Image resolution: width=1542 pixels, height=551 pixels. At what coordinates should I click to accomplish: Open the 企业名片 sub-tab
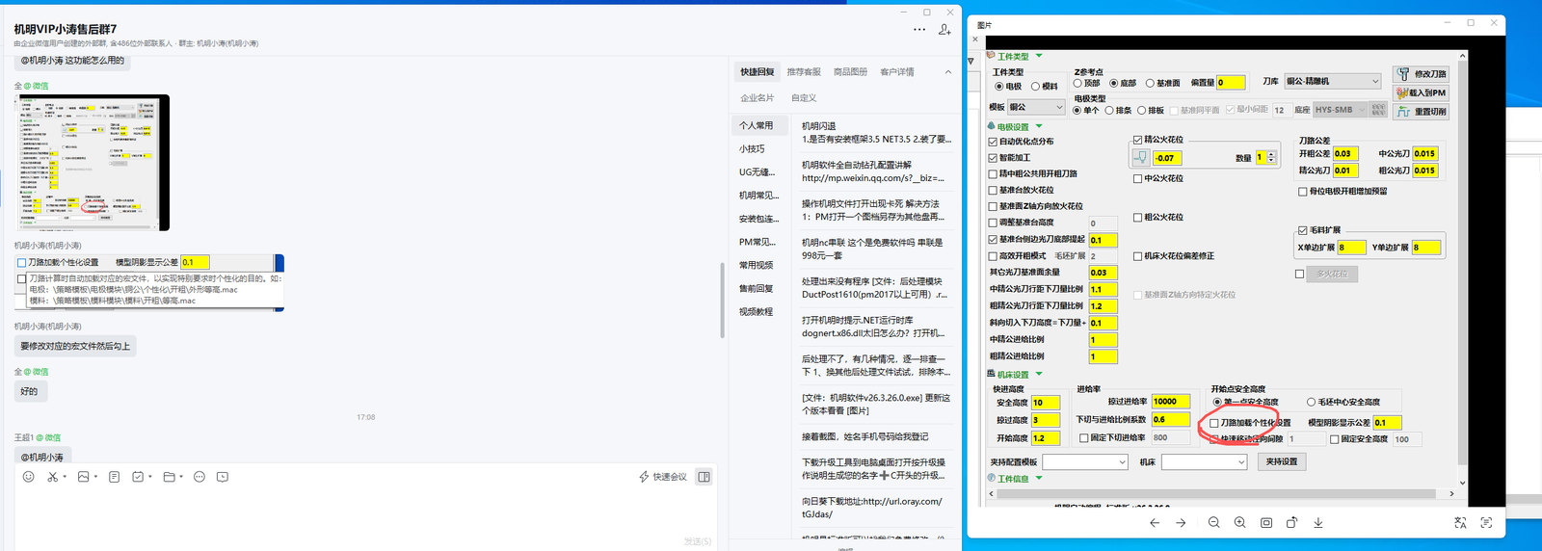(x=757, y=98)
